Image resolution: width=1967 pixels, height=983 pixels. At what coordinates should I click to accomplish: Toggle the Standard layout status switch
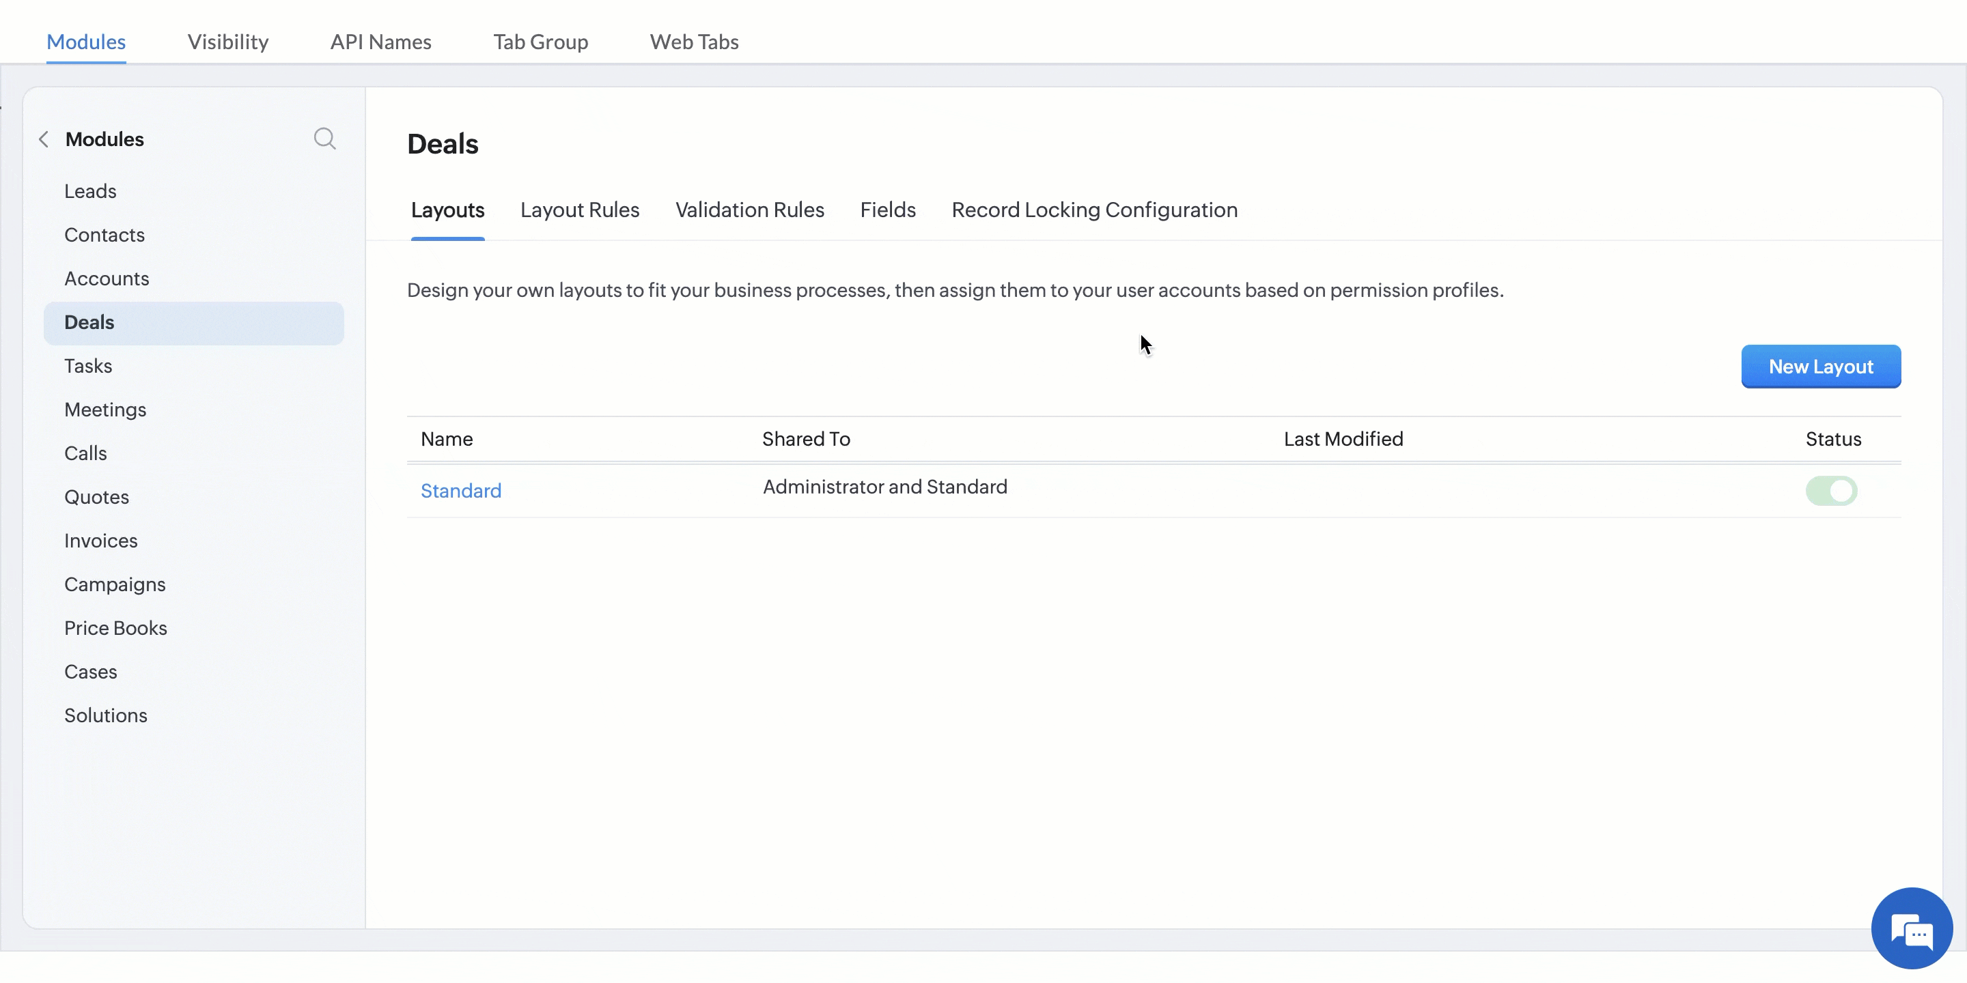[1831, 491]
